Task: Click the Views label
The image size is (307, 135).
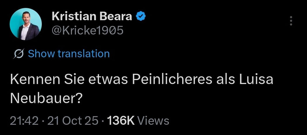Action: point(153,120)
